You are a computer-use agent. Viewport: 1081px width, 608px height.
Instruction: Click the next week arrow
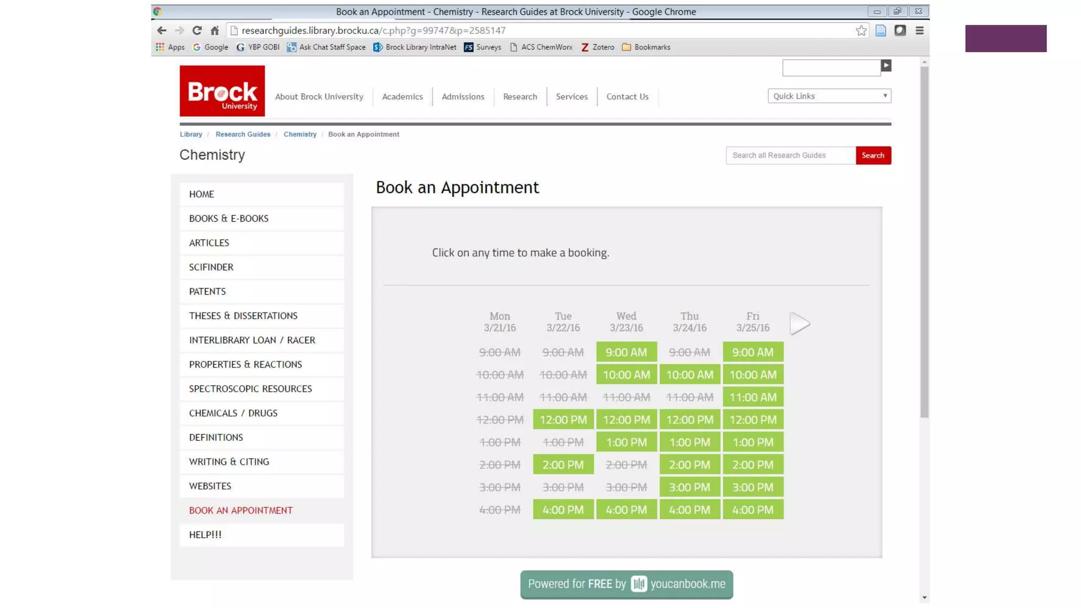[799, 323]
